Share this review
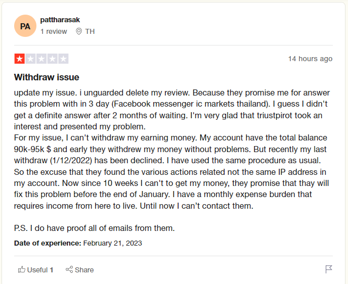 coord(80,270)
